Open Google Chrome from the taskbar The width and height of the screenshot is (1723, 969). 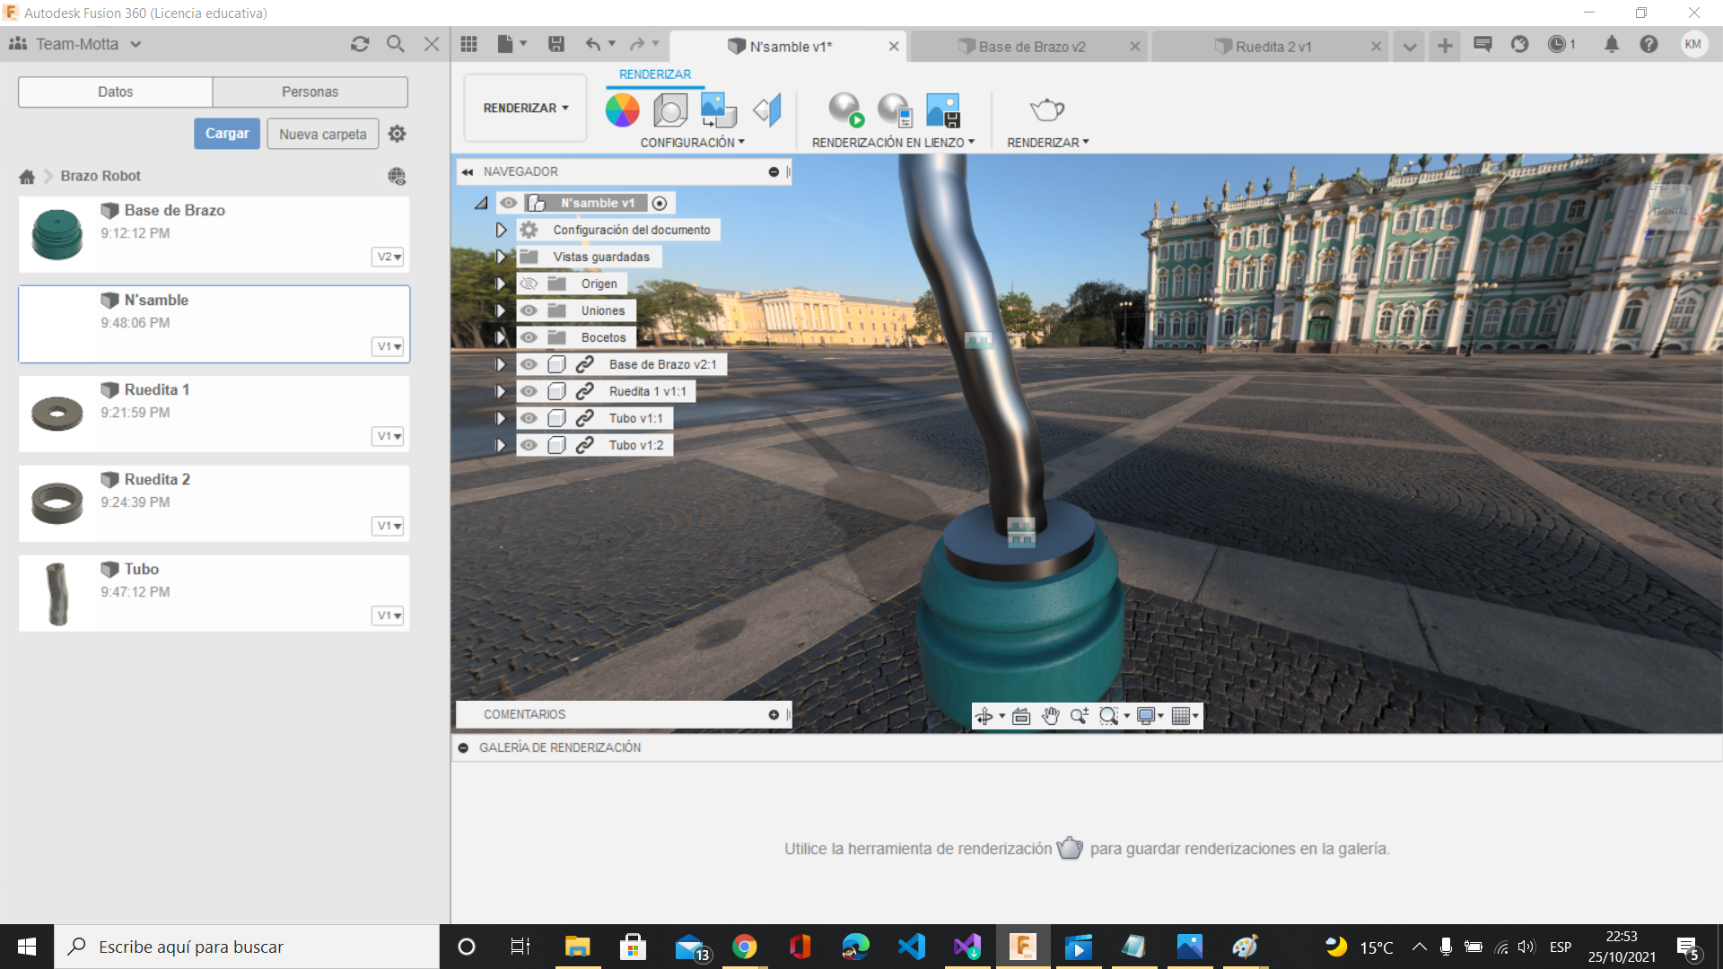(744, 947)
